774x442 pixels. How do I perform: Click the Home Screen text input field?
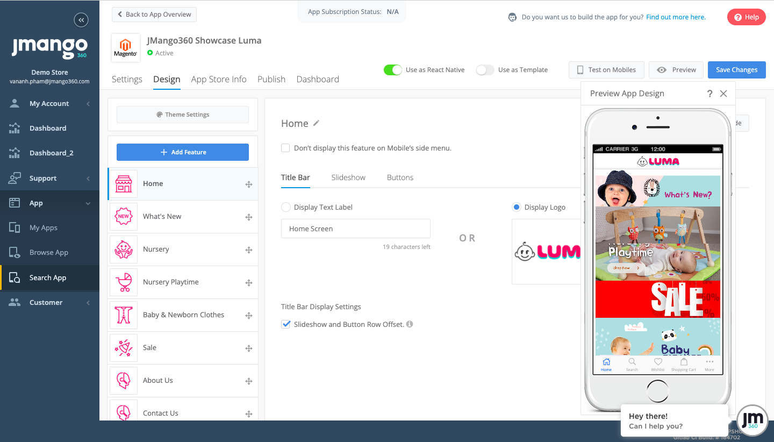(356, 229)
